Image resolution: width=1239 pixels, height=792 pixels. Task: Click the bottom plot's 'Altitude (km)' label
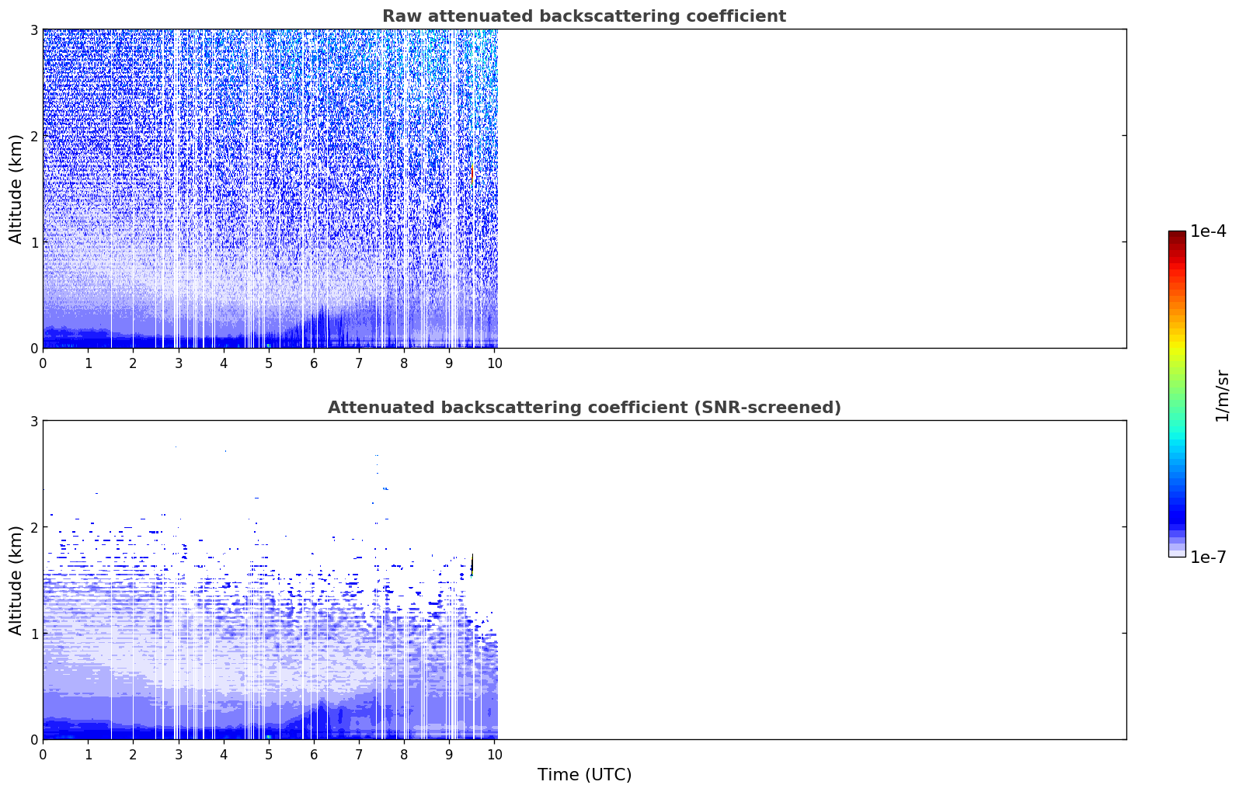(16, 580)
